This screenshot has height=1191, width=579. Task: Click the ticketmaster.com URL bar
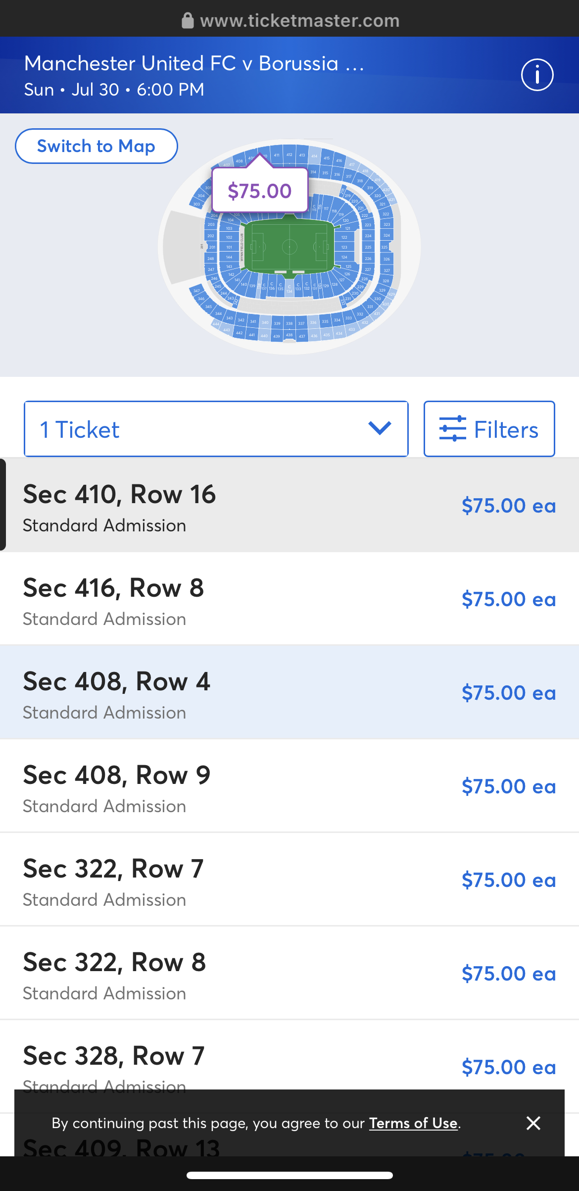click(299, 21)
